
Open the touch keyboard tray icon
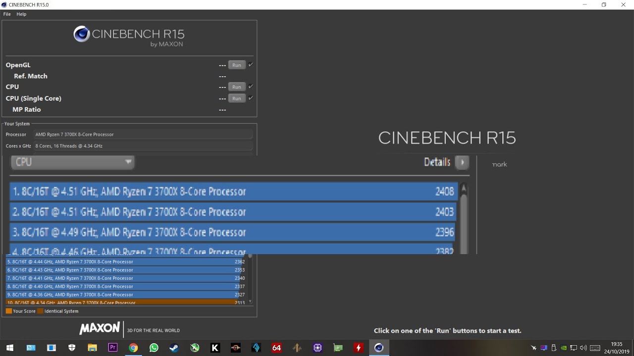tap(595, 348)
